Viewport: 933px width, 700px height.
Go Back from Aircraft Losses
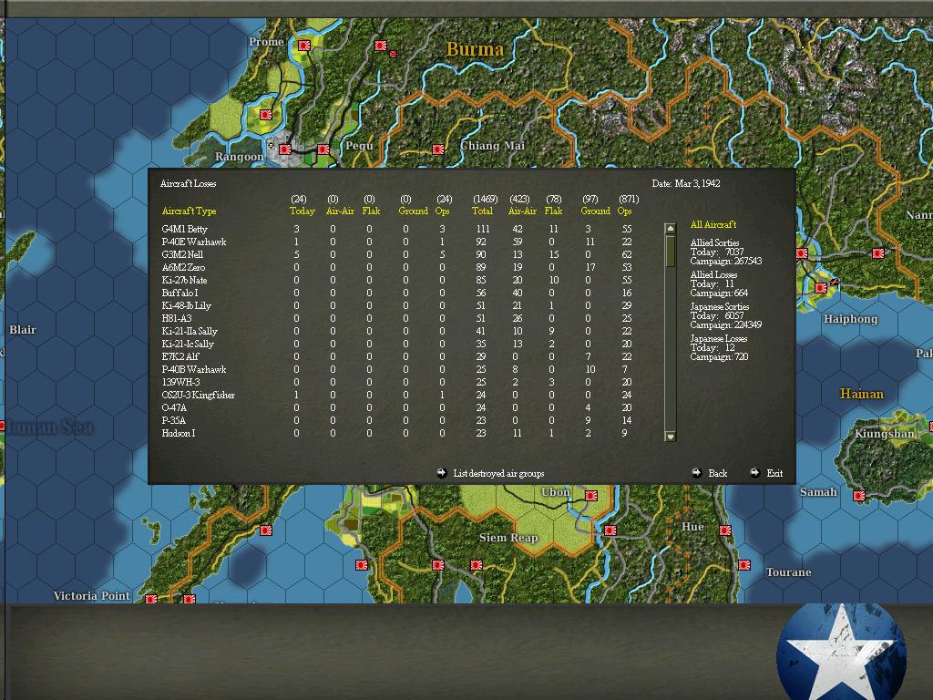(x=718, y=473)
